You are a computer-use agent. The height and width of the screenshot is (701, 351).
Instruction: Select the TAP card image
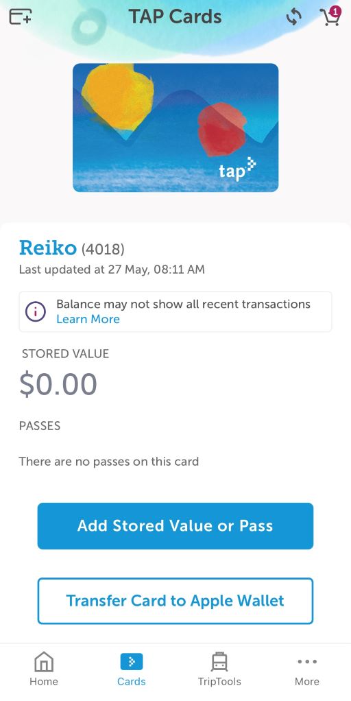(x=175, y=128)
